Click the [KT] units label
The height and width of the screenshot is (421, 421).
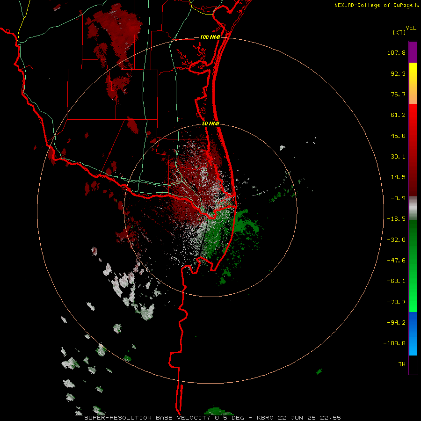point(399,32)
